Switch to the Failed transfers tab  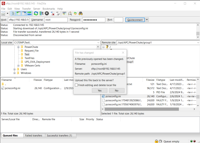point(34,136)
